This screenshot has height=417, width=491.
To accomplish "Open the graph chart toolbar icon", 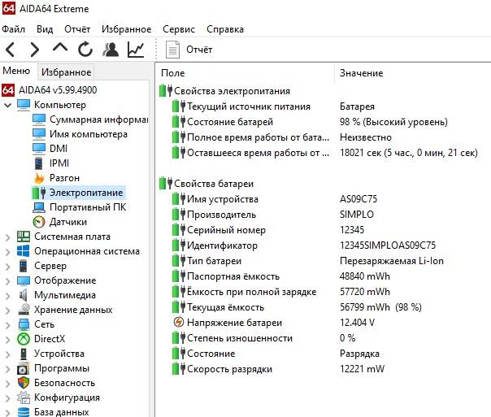I will (136, 50).
